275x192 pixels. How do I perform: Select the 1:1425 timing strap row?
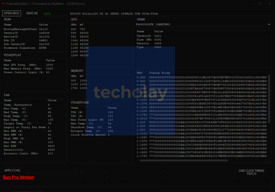pos(202,145)
